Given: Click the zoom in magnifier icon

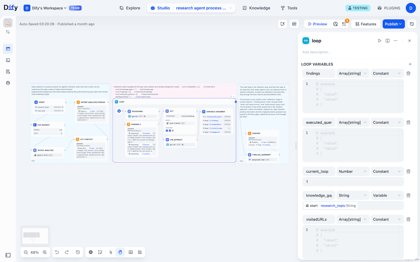Looking at the screenshot, I should point(45,252).
